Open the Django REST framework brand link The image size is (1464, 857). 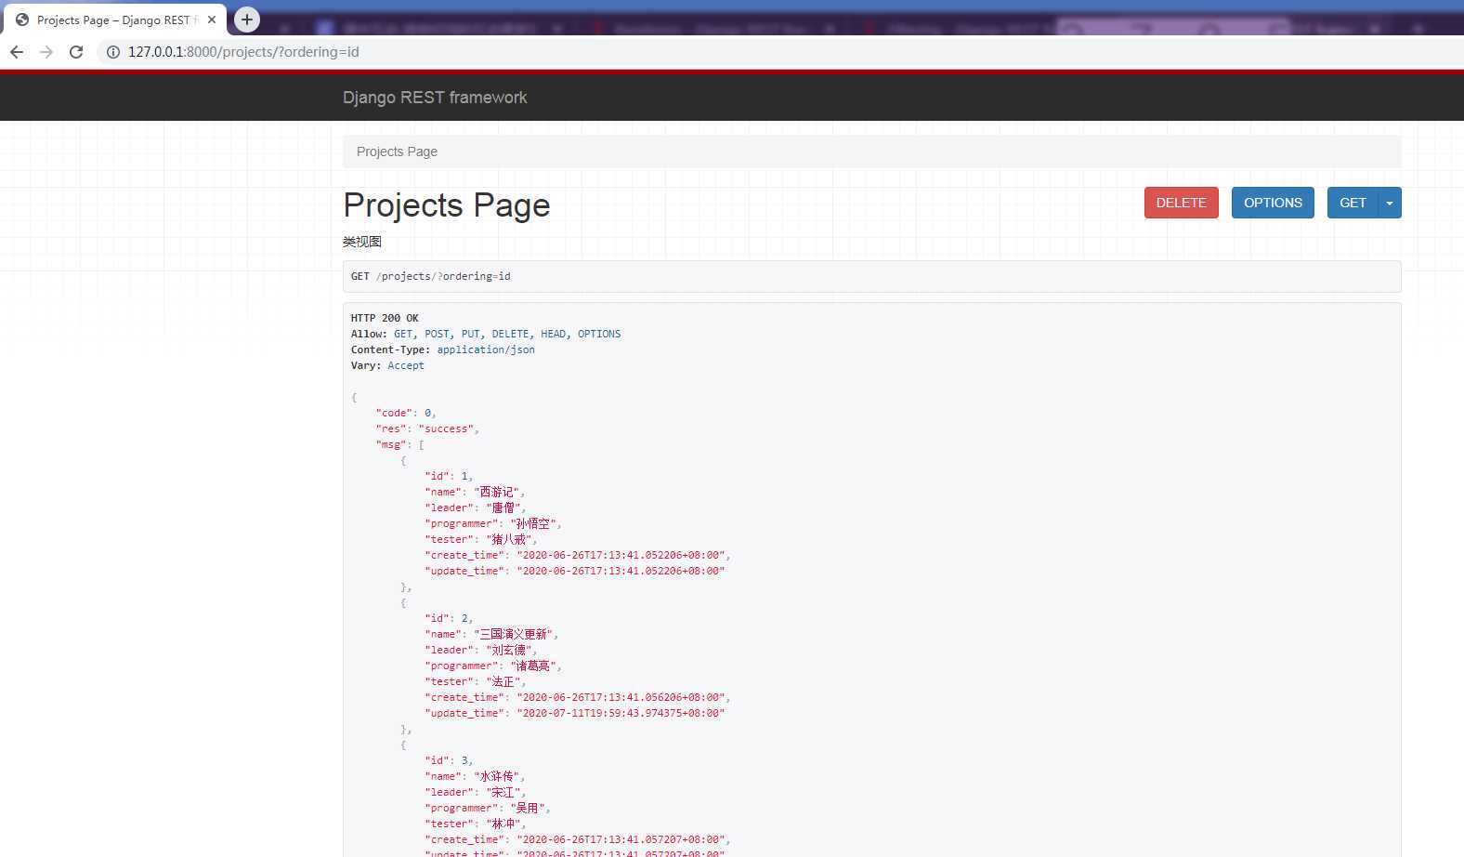[435, 98]
